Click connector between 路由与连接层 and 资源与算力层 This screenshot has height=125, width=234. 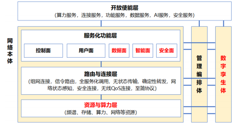click(101, 97)
